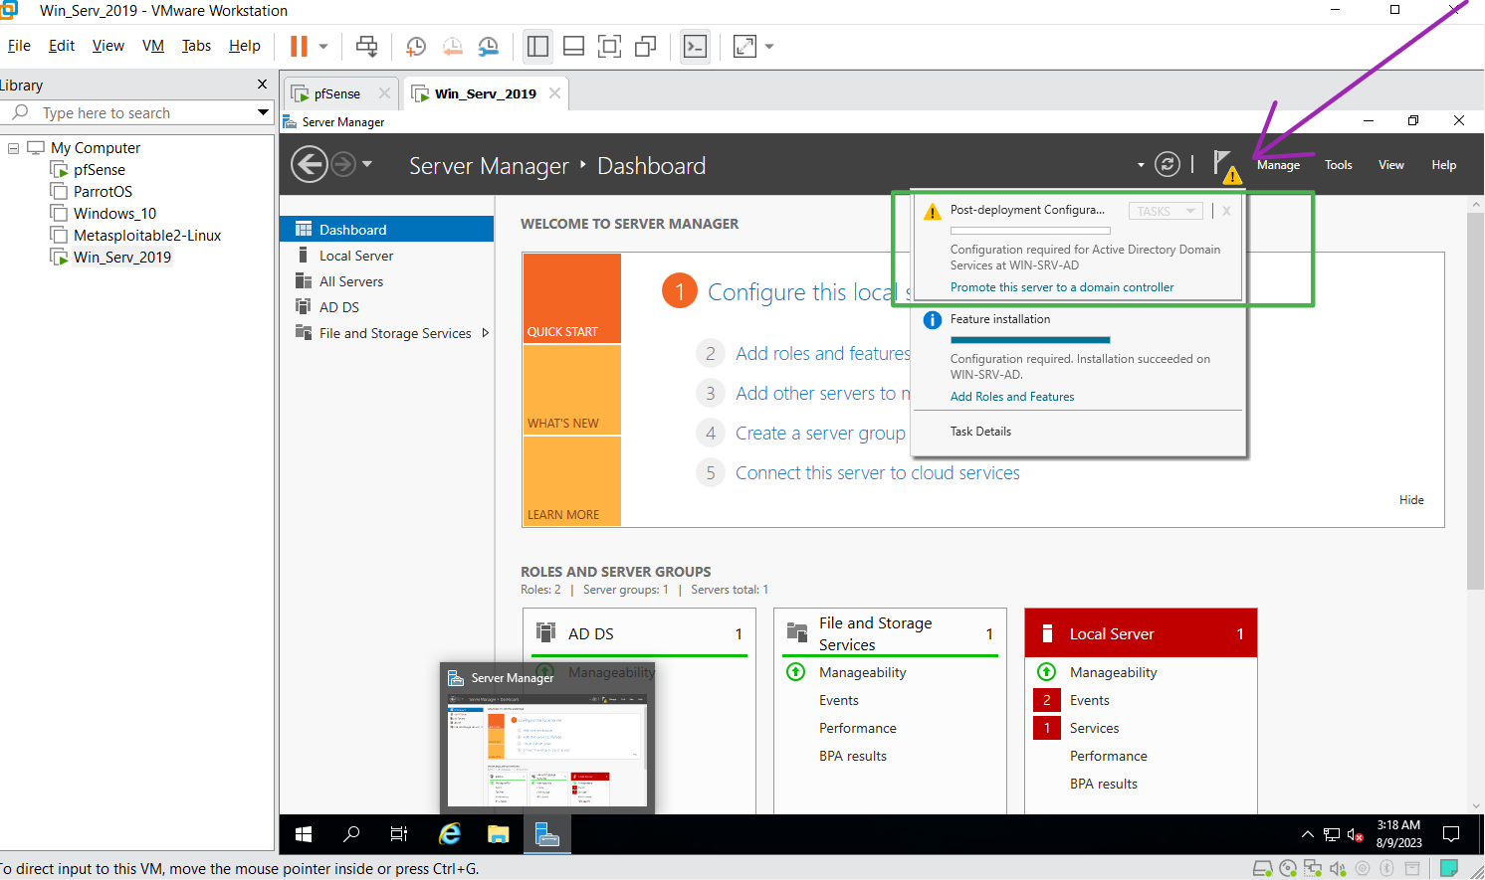Open the snapshot manager wrench-clock icon
1485x880 pixels.
click(x=488, y=46)
